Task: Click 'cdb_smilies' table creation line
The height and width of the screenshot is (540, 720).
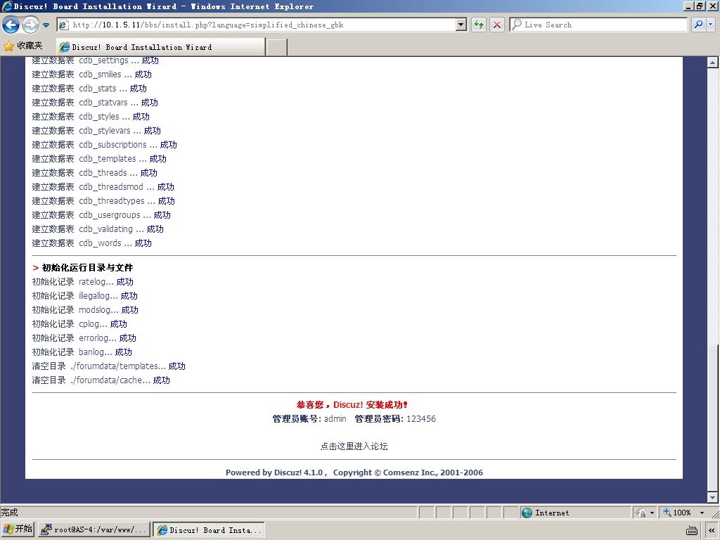Action: point(92,74)
